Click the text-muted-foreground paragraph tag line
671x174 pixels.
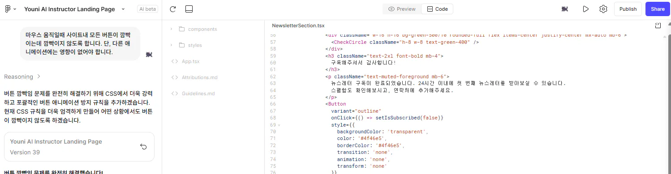[387, 76]
